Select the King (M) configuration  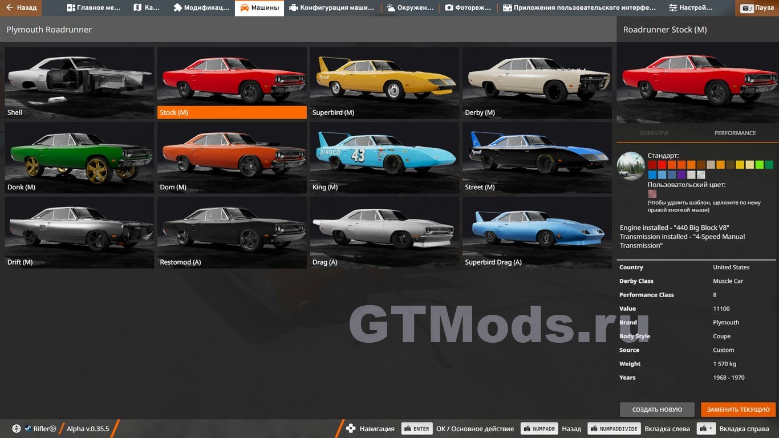384,157
